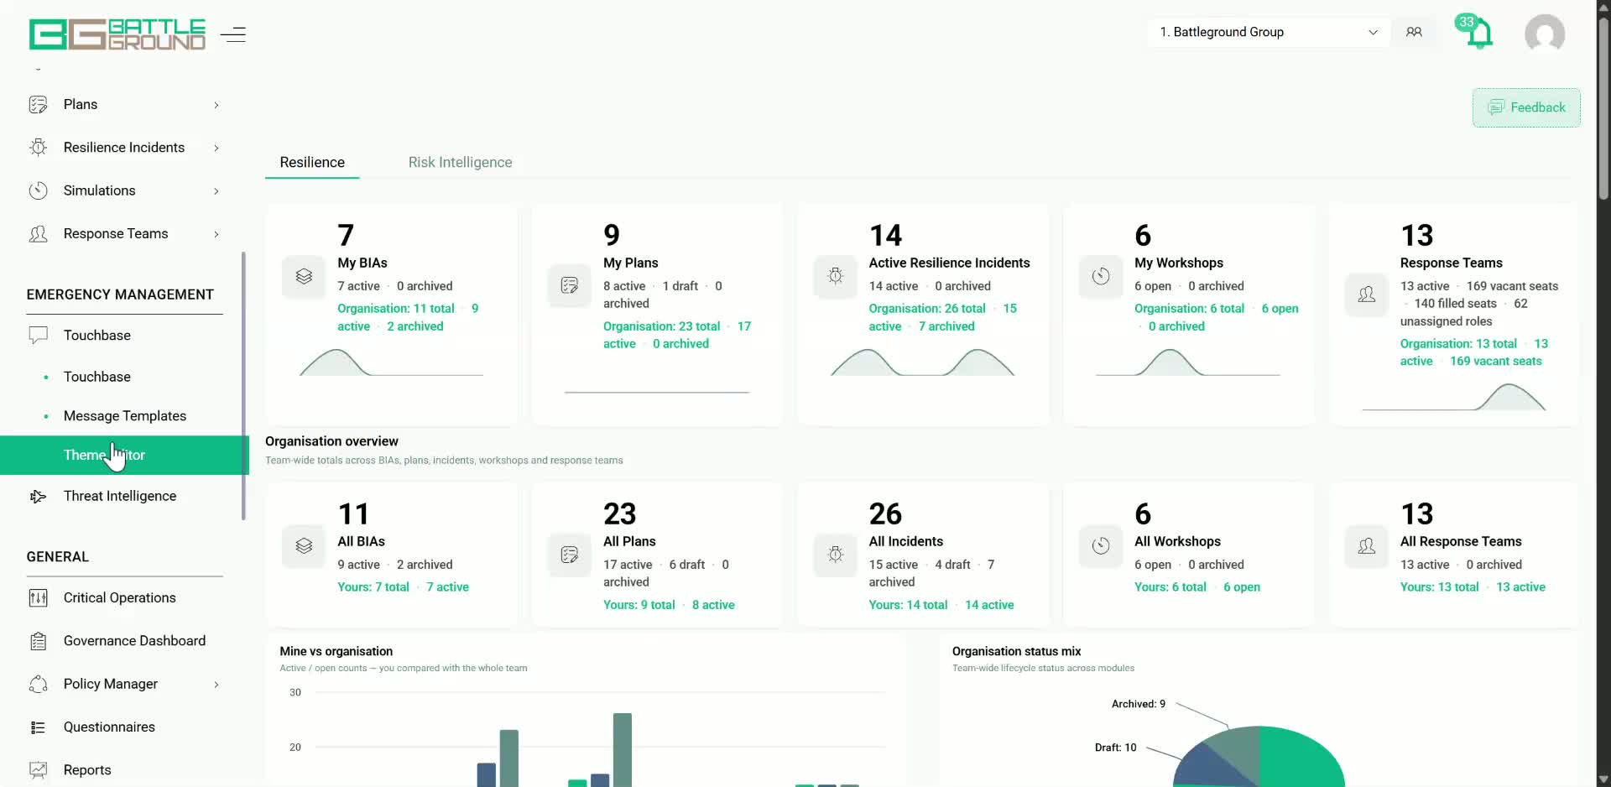Click the Response Teams card people icon

pyautogui.click(x=1366, y=294)
